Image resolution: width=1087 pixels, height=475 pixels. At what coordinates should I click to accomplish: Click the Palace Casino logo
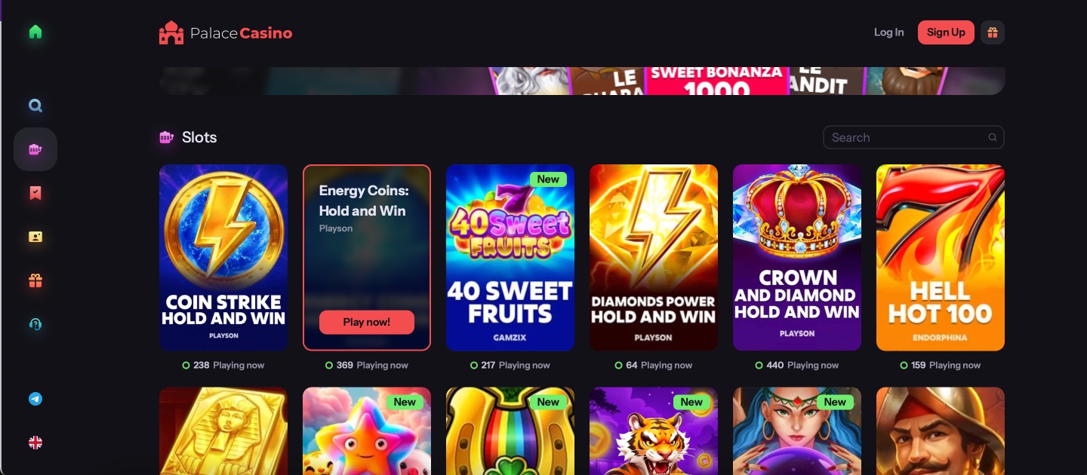click(x=225, y=32)
